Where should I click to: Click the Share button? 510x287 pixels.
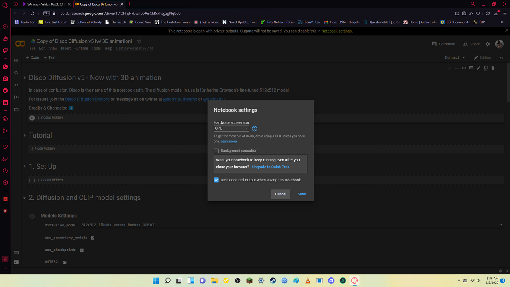tap(471, 44)
